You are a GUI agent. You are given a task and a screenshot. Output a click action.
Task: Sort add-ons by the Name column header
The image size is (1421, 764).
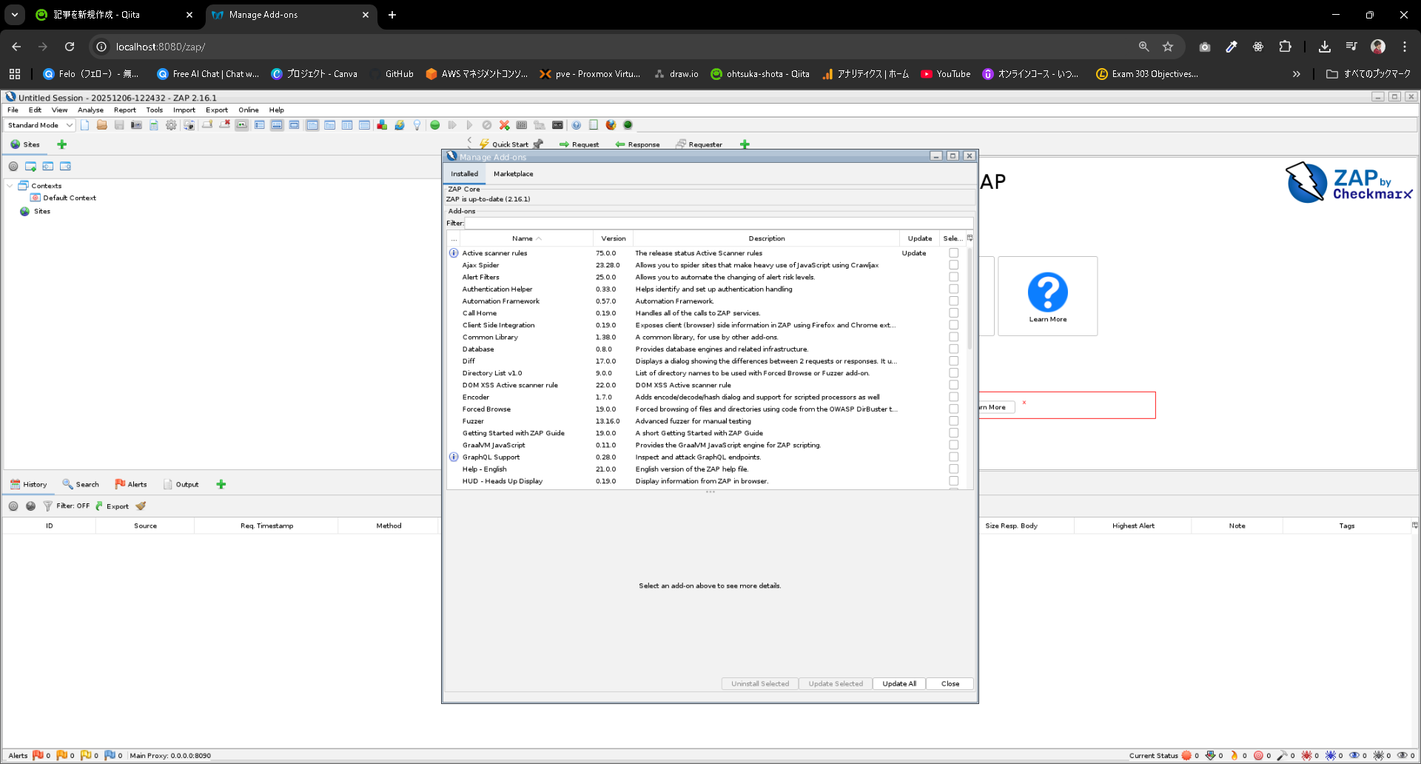[526, 238]
